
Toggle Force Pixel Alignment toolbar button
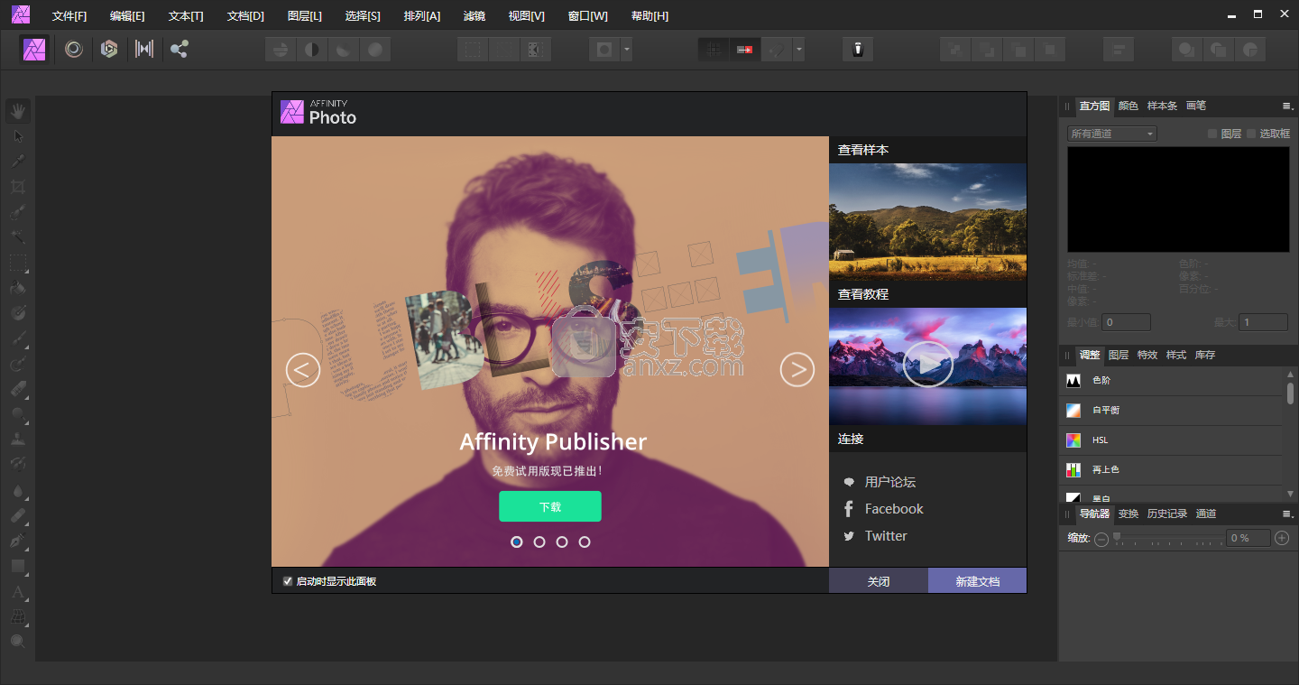[745, 50]
